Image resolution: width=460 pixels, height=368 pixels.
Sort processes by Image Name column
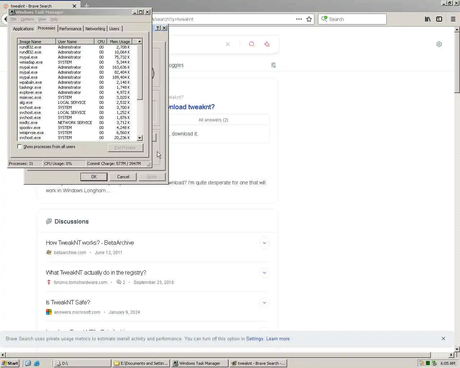pyautogui.click(x=37, y=42)
